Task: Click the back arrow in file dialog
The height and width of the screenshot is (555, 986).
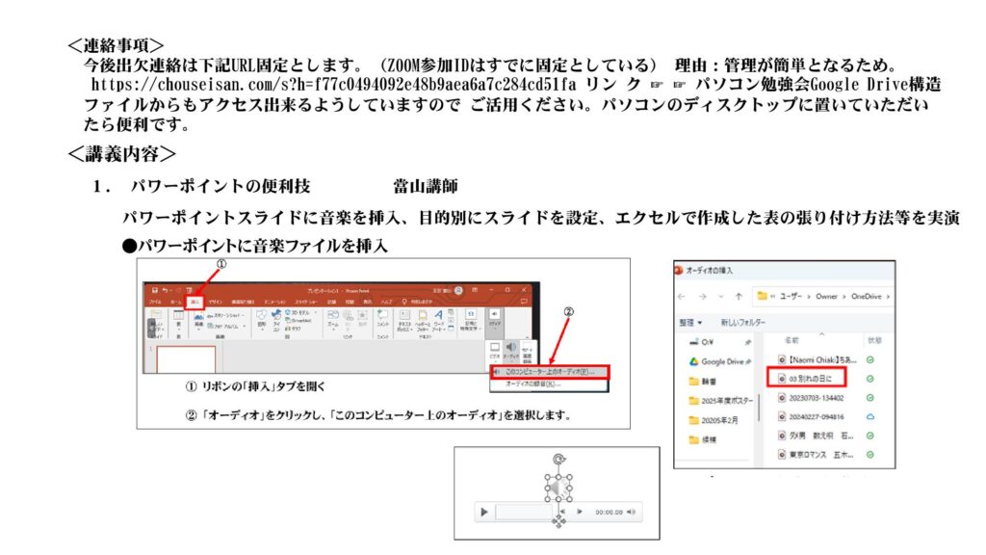Action: (x=682, y=296)
